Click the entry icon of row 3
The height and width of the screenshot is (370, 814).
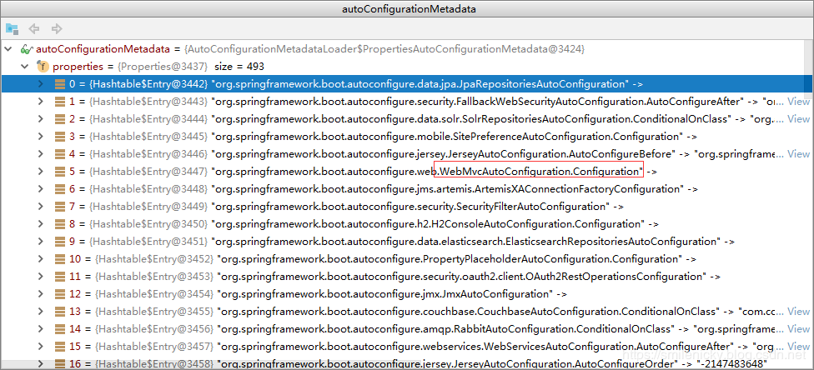[x=60, y=137]
